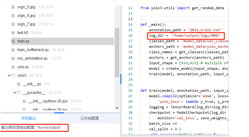Click 'anchors = get_anchors(anchors_path)' line
Viewport: 249px width, 137px height.
click(186, 57)
